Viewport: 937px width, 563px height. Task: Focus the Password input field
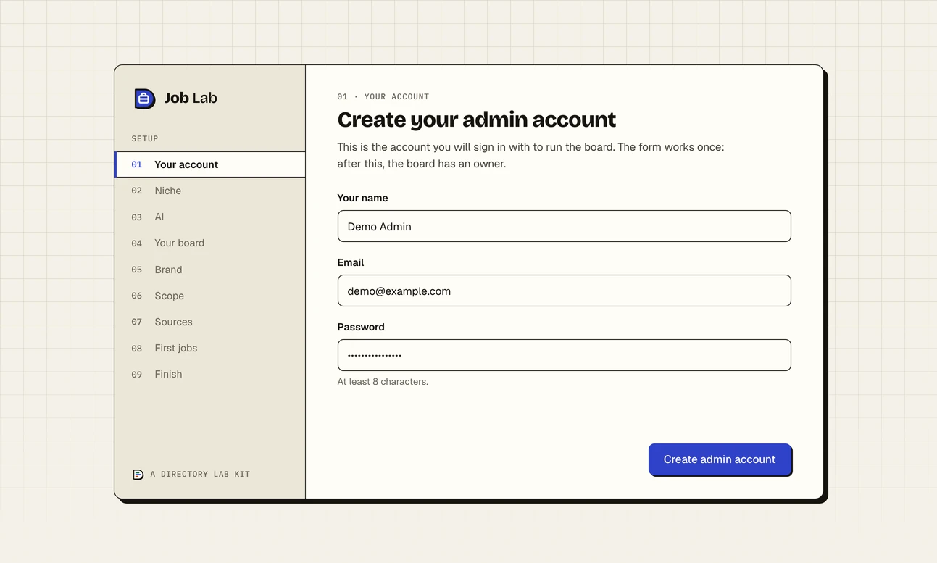[x=564, y=355]
